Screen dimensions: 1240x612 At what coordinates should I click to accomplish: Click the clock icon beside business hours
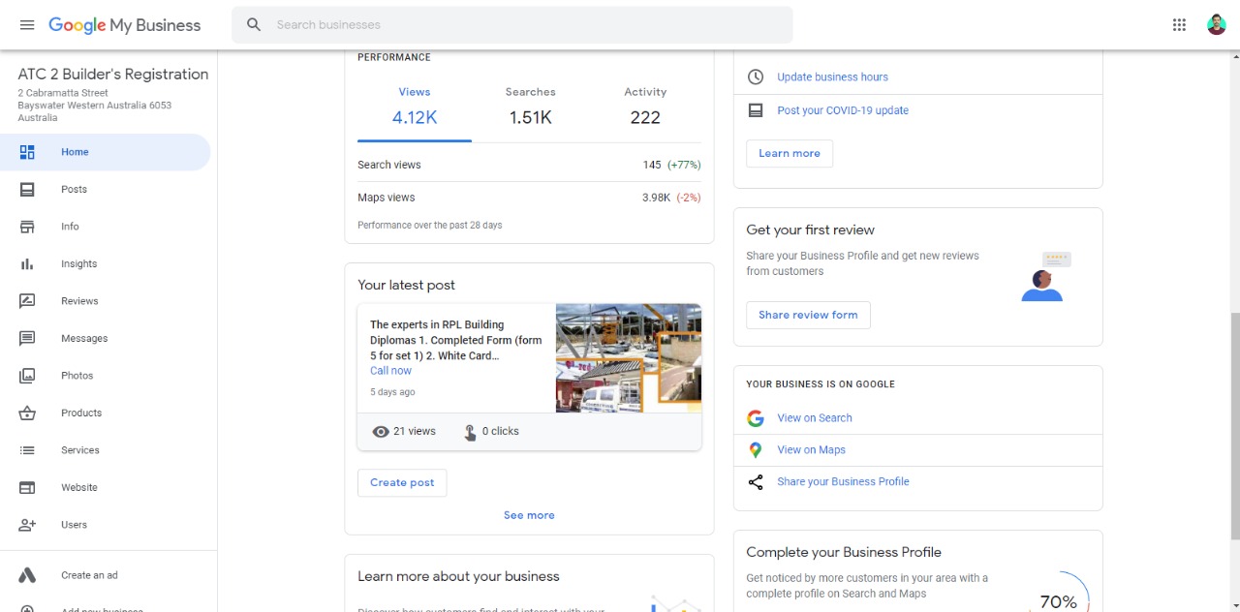pos(756,77)
